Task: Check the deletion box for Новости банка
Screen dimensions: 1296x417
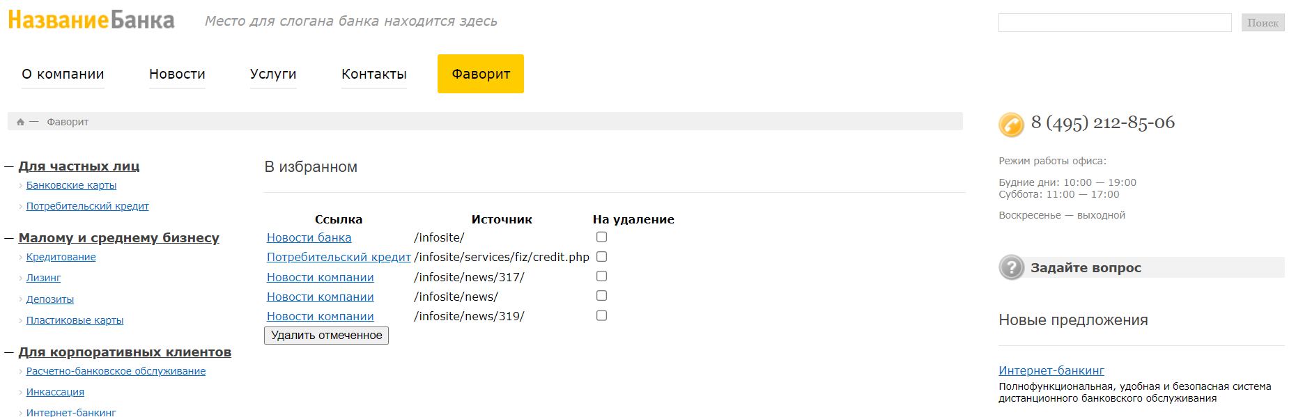Action: click(601, 237)
